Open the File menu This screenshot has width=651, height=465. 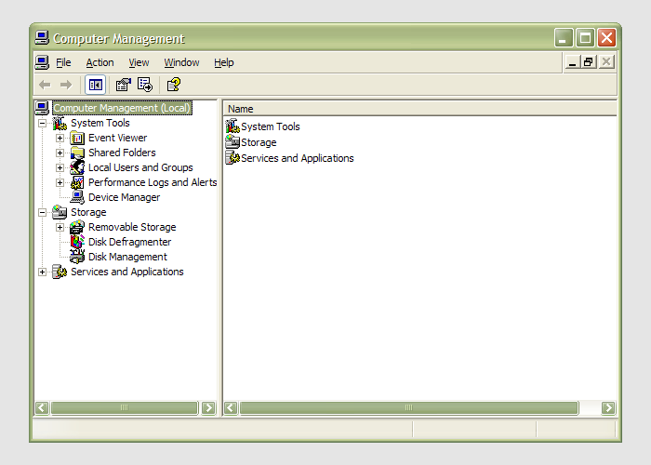tap(63, 62)
